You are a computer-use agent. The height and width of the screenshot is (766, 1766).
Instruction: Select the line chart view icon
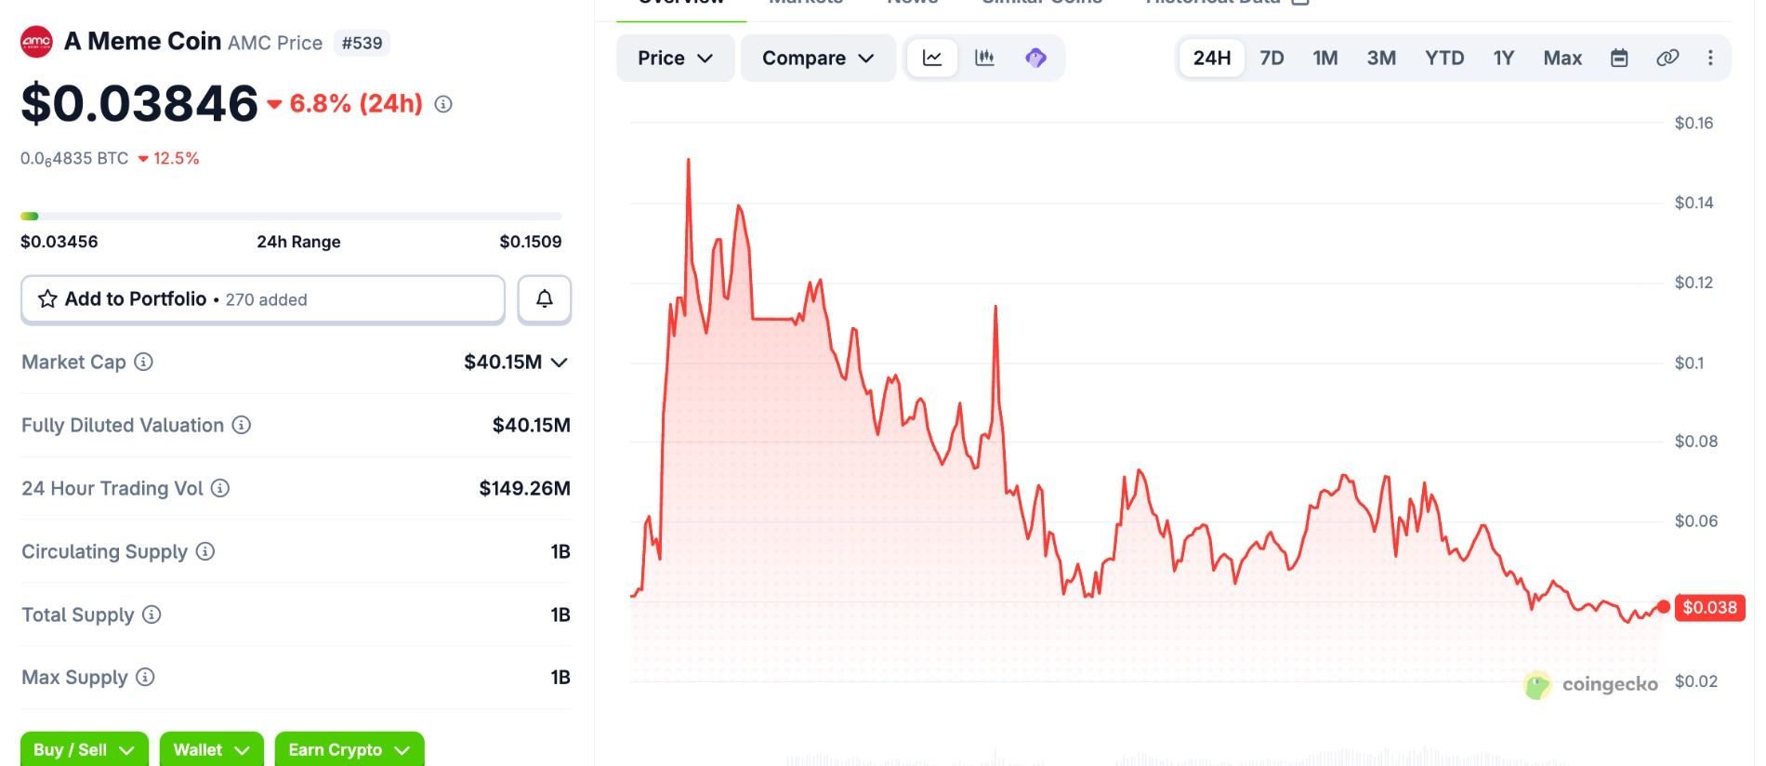[x=932, y=59]
